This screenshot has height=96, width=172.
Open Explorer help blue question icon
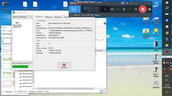pos(105,23)
